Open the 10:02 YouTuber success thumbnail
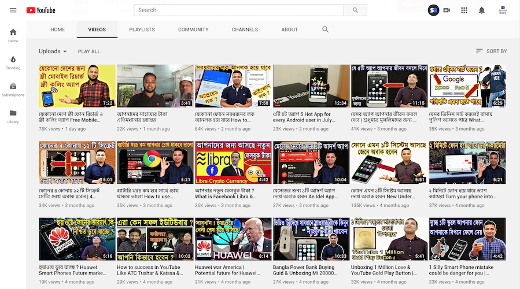This screenshot has height=289, width=520. pyautogui.click(x=155, y=239)
